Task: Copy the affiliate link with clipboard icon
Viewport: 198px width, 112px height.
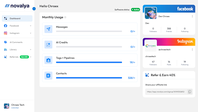Action: (x=190, y=92)
